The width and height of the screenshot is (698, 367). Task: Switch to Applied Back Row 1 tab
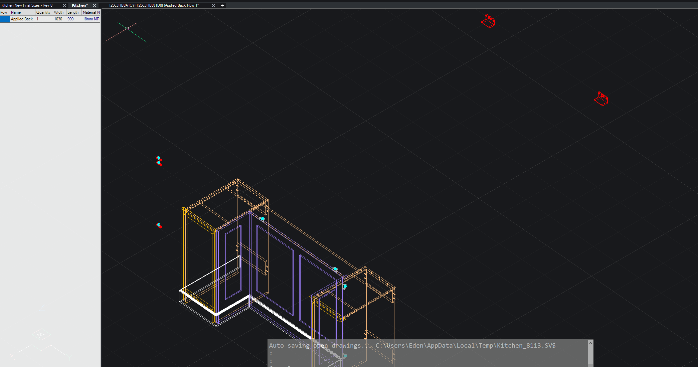coord(154,5)
